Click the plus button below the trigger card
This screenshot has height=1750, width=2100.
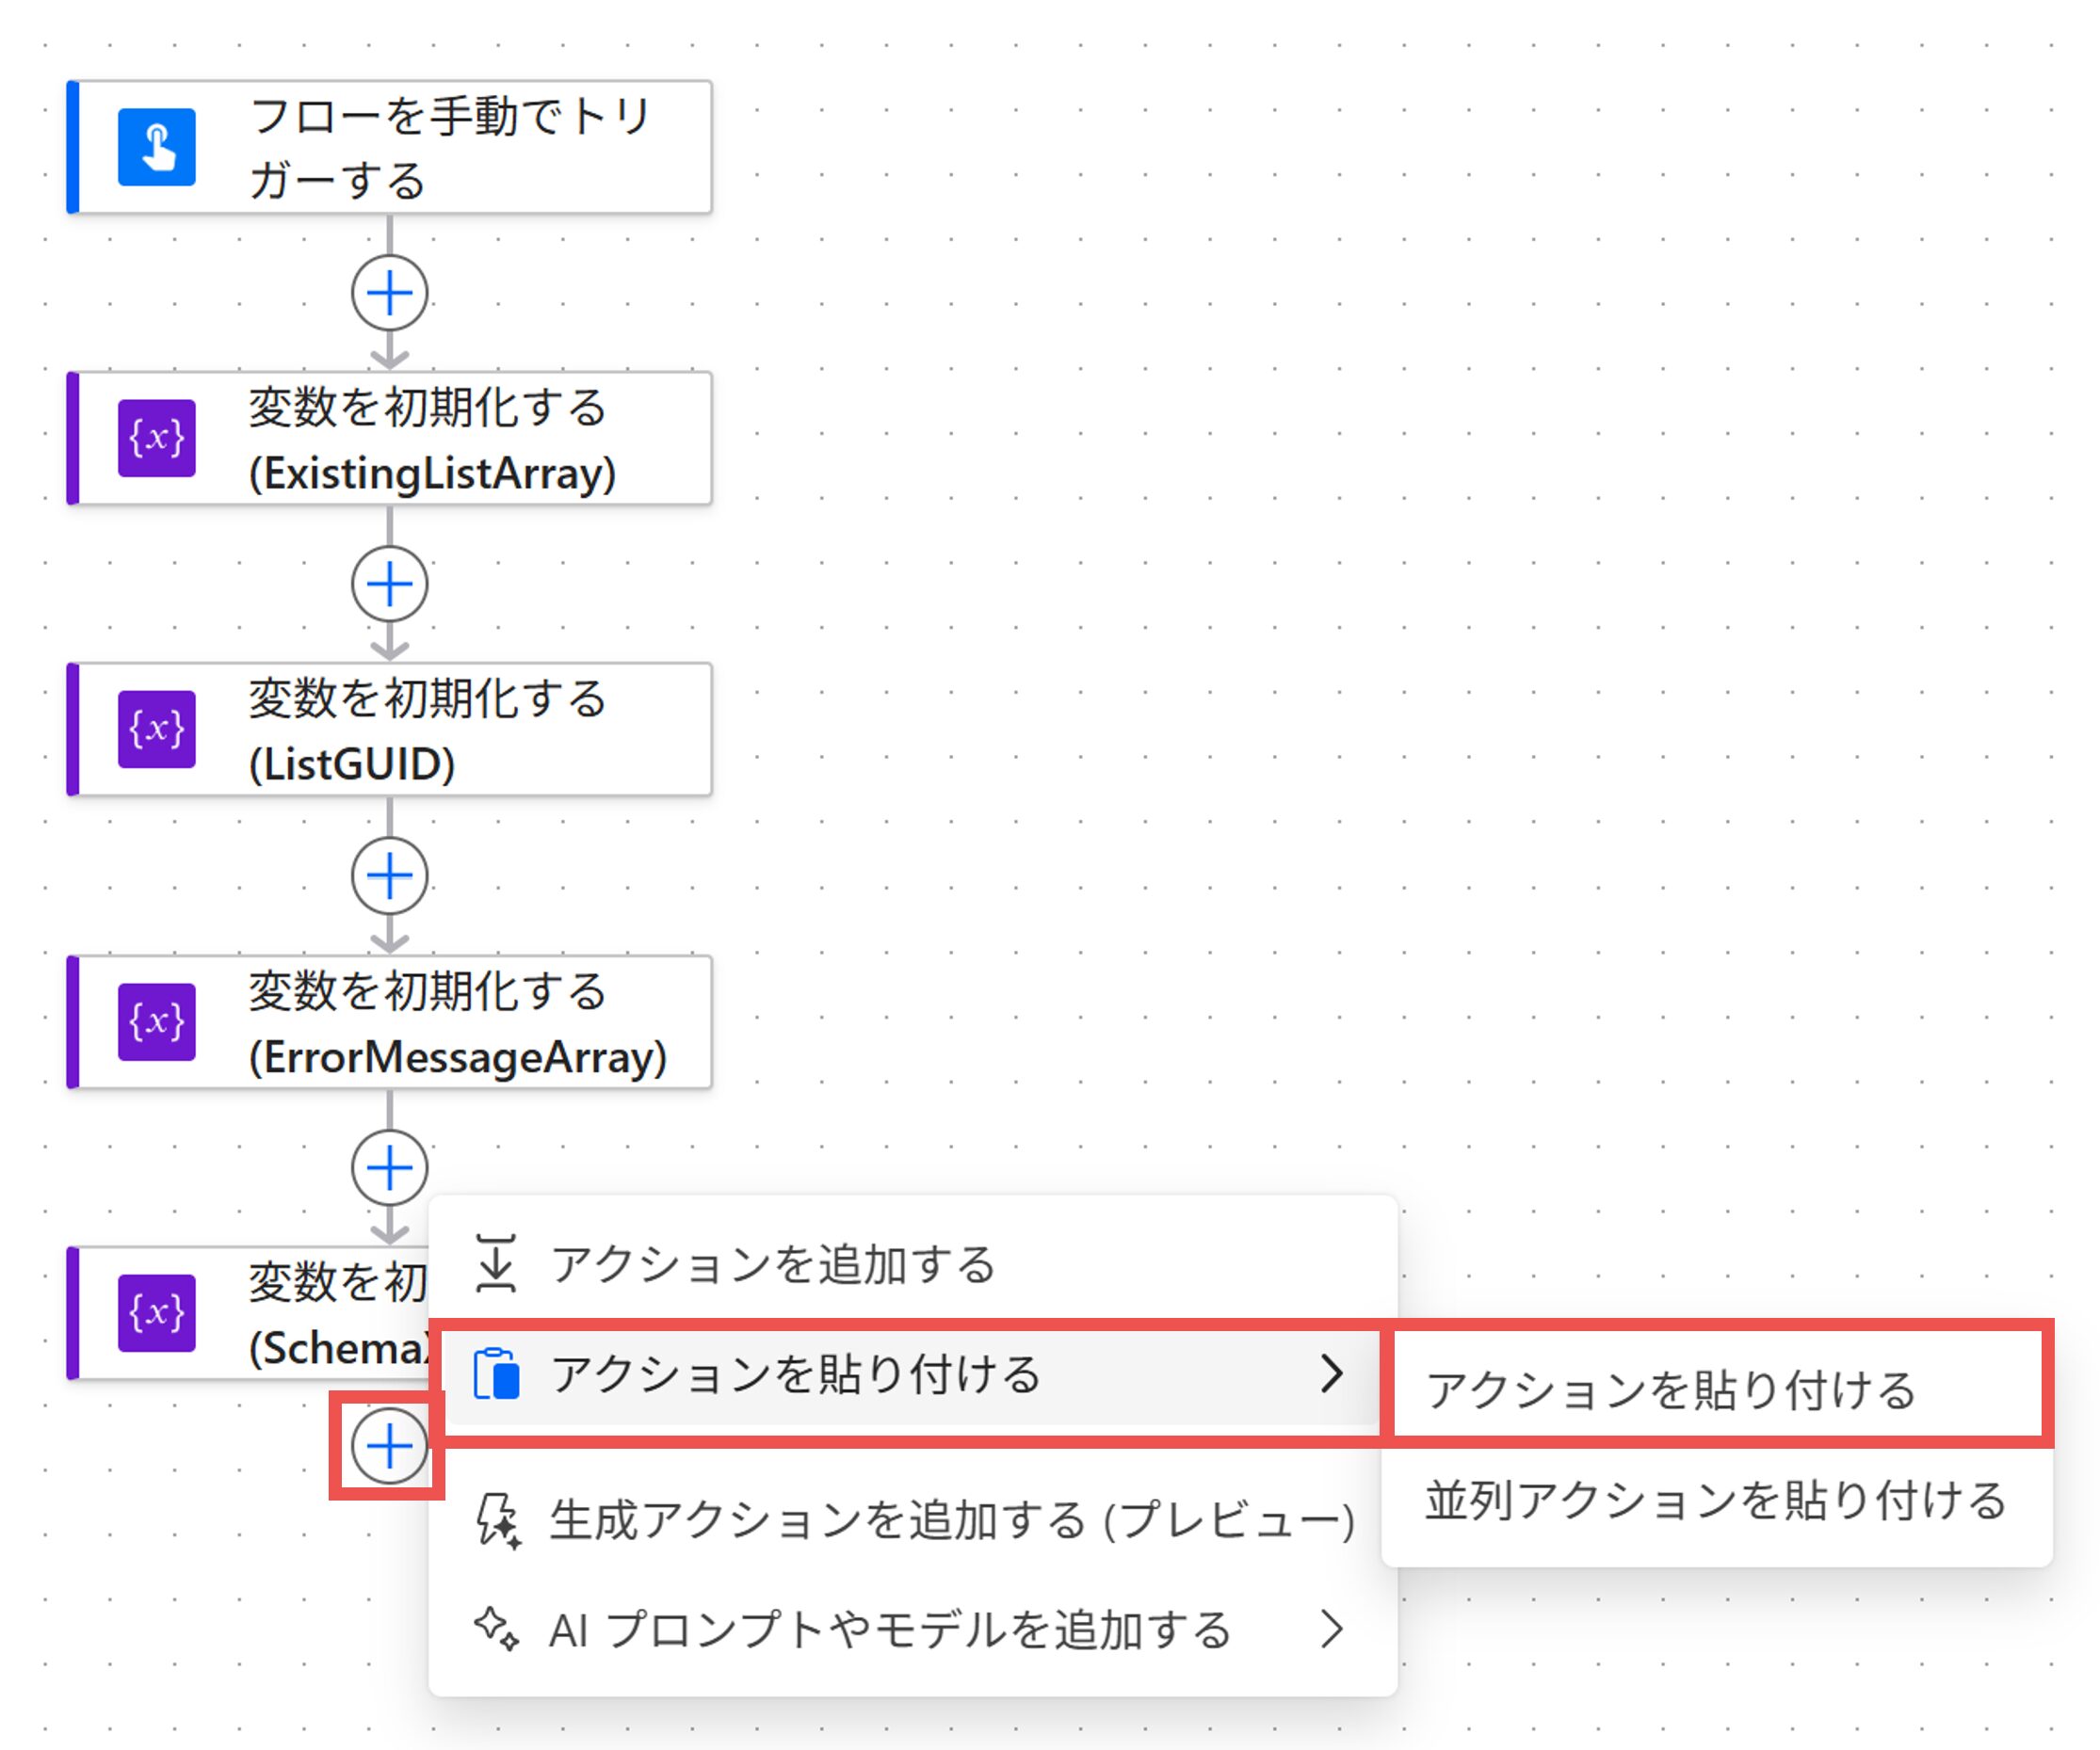pos(390,293)
